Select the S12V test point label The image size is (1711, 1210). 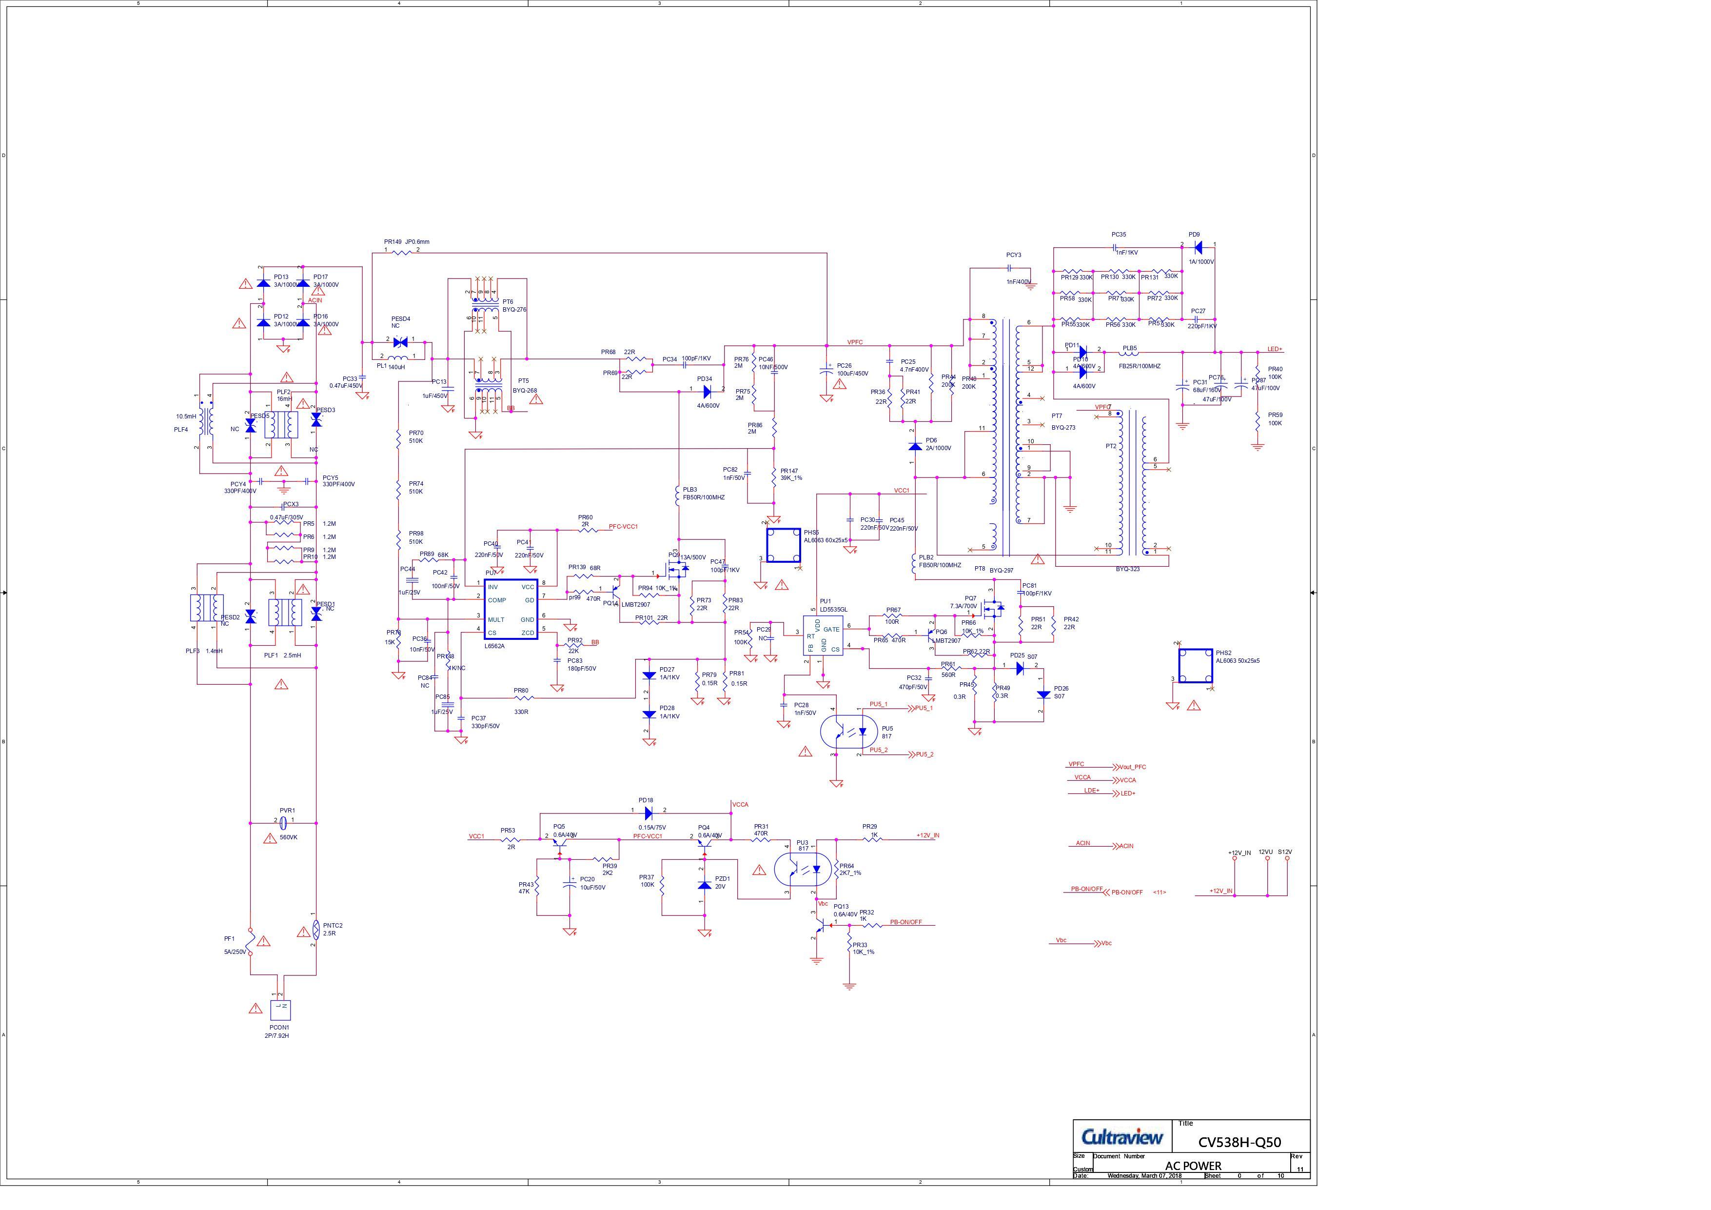[x=1285, y=852]
